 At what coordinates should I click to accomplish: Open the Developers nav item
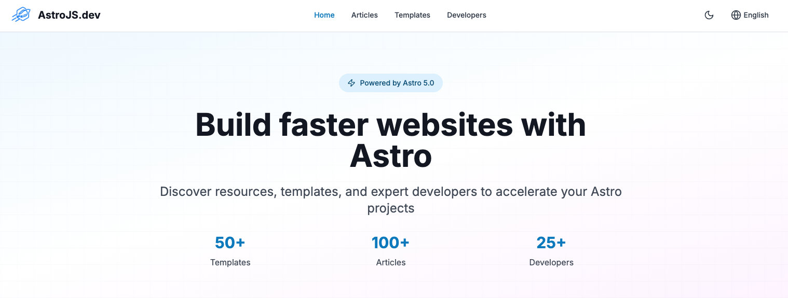coord(467,15)
